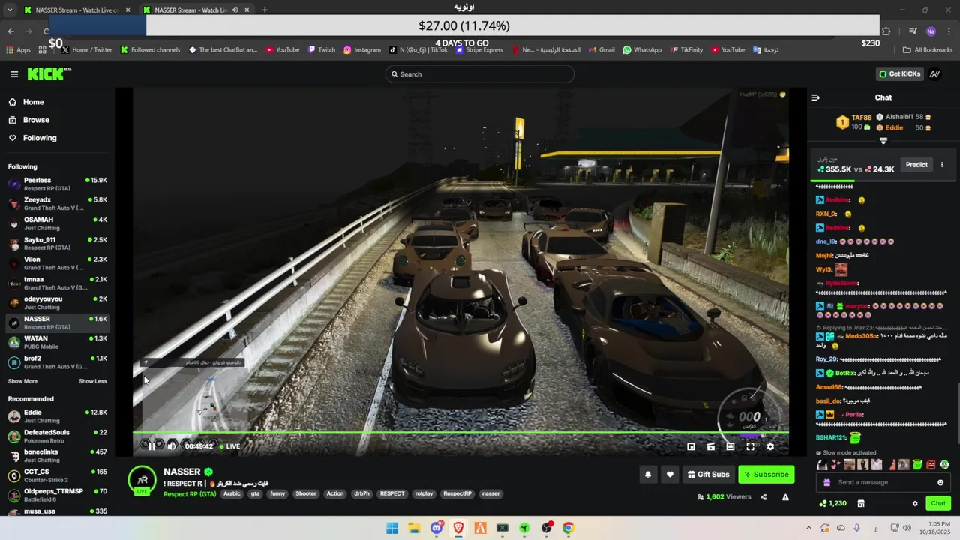This screenshot has width=960, height=540.
Task: Select the Arabic tag
Action: [x=232, y=494]
